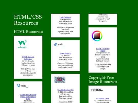Open the HTML Element Reference link
The height and width of the screenshot is (103, 138).
pyautogui.click(x=28, y=58)
